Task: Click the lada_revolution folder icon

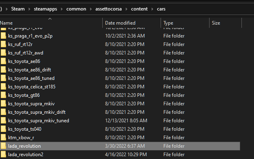Action: click(x=3, y=146)
